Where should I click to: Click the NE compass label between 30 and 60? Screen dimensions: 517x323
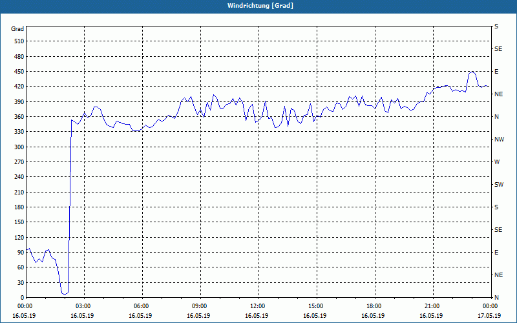coord(498,275)
